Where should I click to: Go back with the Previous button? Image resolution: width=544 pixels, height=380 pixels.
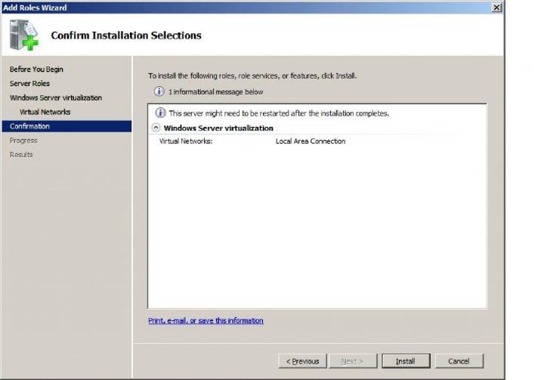(302, 361)
